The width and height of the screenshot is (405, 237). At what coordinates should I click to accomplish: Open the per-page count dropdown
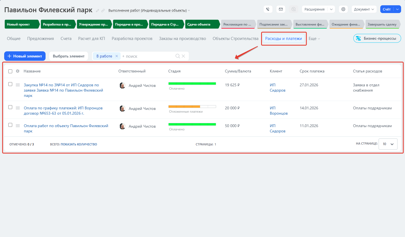click(x=388, y=144)
